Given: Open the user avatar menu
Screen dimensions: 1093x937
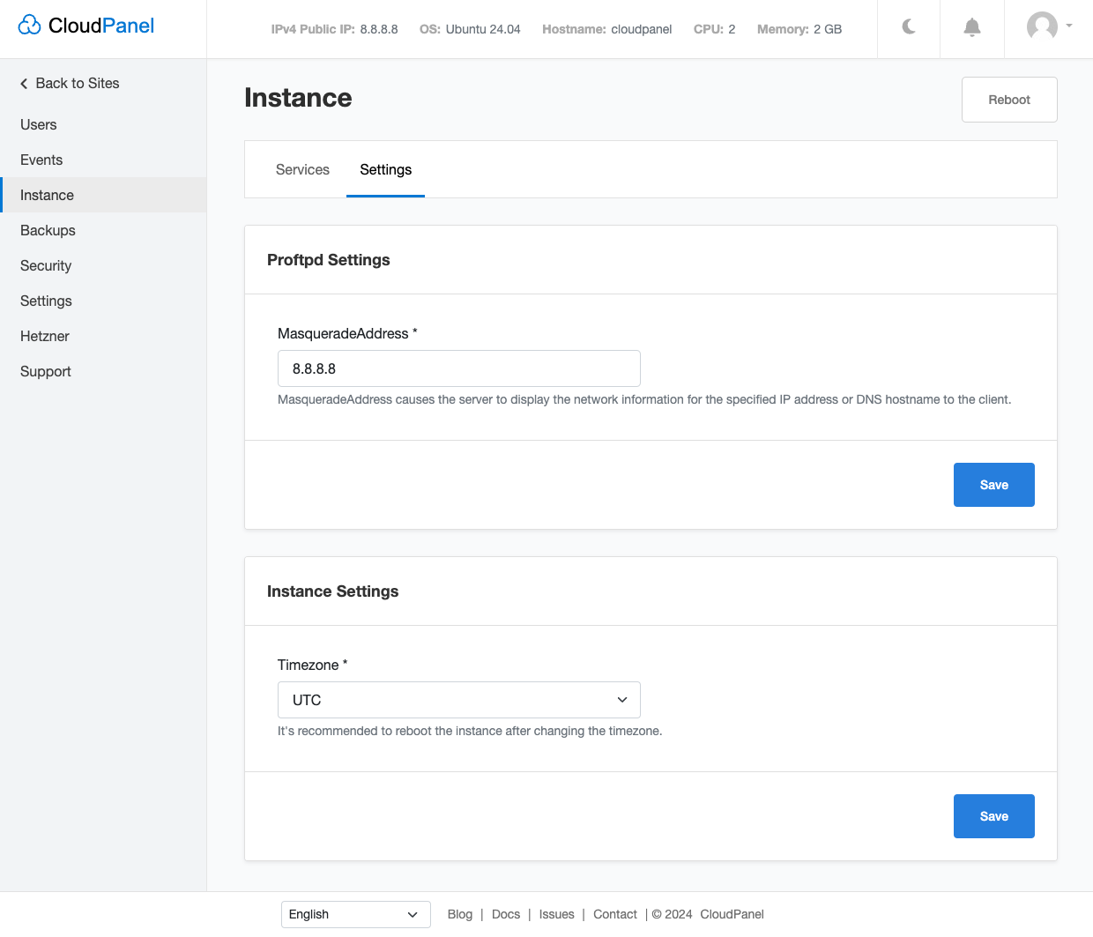Looking at the screenshot, I should click(x=1049, y=26).
